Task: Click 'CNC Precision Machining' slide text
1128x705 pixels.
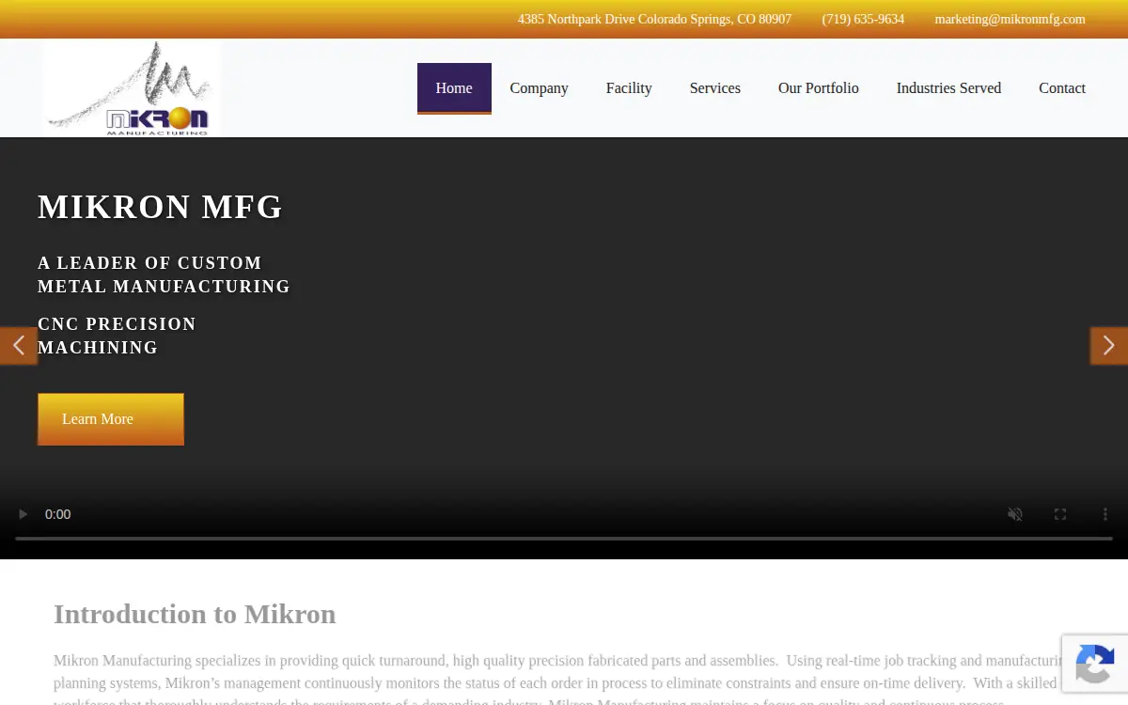Action: [x=117, y=336]
